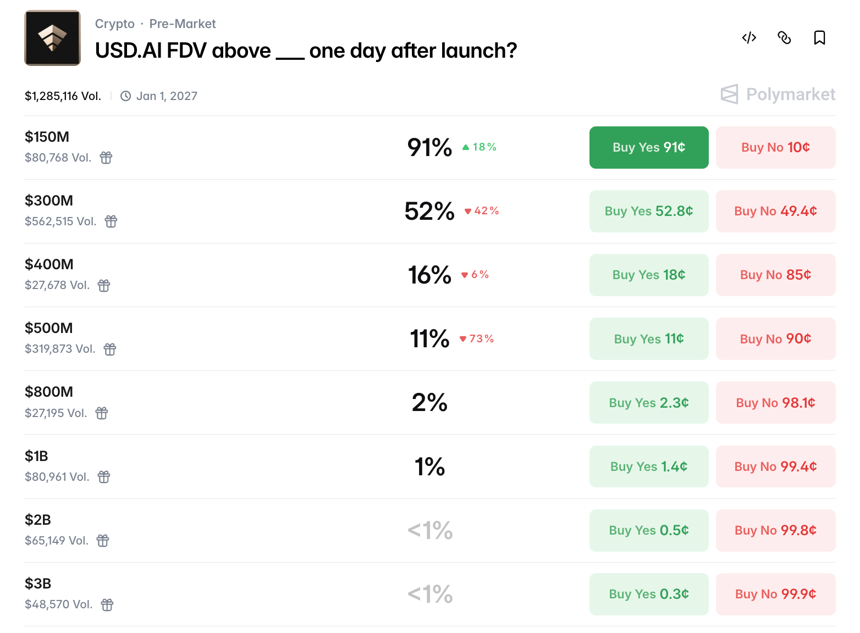Buy Yes at 18¢ on $400M
The height and width of the screenshot is (633, 860).
[x=648, y=275]
